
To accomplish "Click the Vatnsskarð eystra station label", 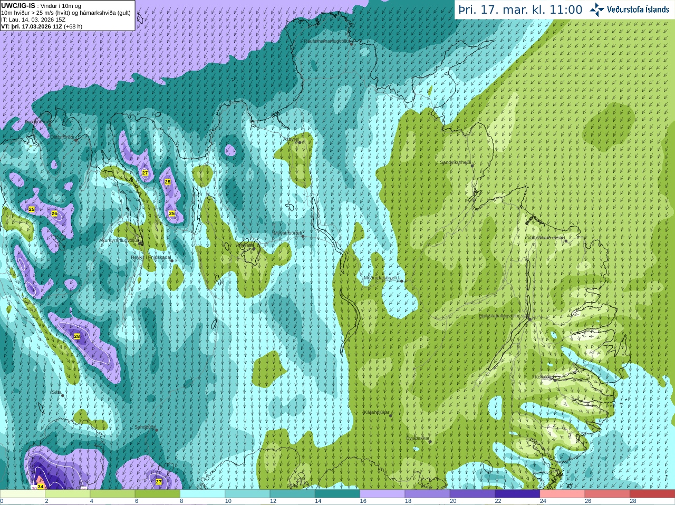I will pyautogui.click(x=546, y=238).
